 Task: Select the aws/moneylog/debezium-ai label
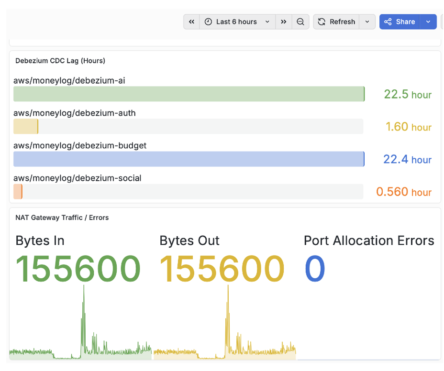69,81
